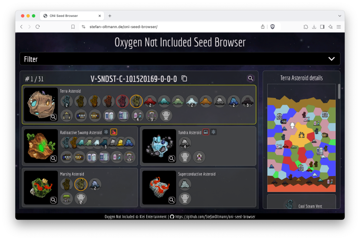Open the browser hamburger menu
This screenshot has width=360, height=240.
339,27
